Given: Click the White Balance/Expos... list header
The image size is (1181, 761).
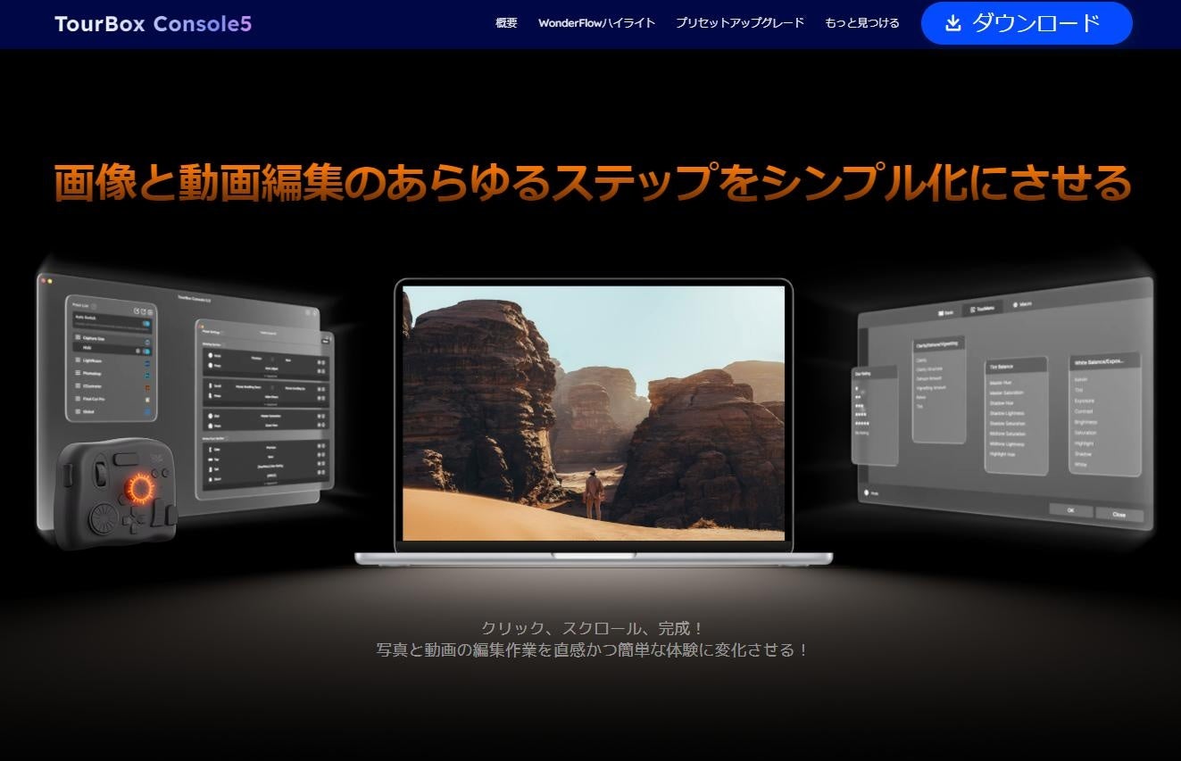Looking at the screenshot, I should pos(1105,361).
